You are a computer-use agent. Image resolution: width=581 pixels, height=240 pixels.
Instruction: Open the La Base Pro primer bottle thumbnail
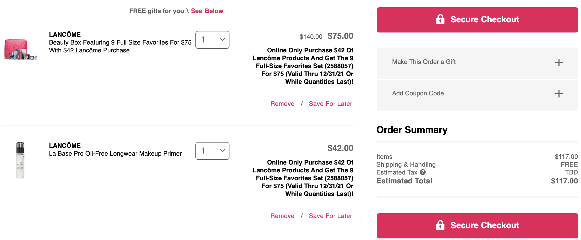pyautogui.click(x=20, y=160)
